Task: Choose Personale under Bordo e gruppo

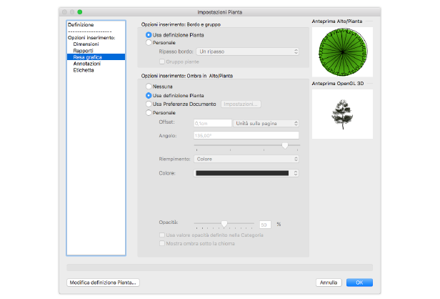Action: 149,43
